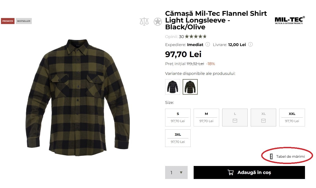Select the 3XL size option

point(178,138)
